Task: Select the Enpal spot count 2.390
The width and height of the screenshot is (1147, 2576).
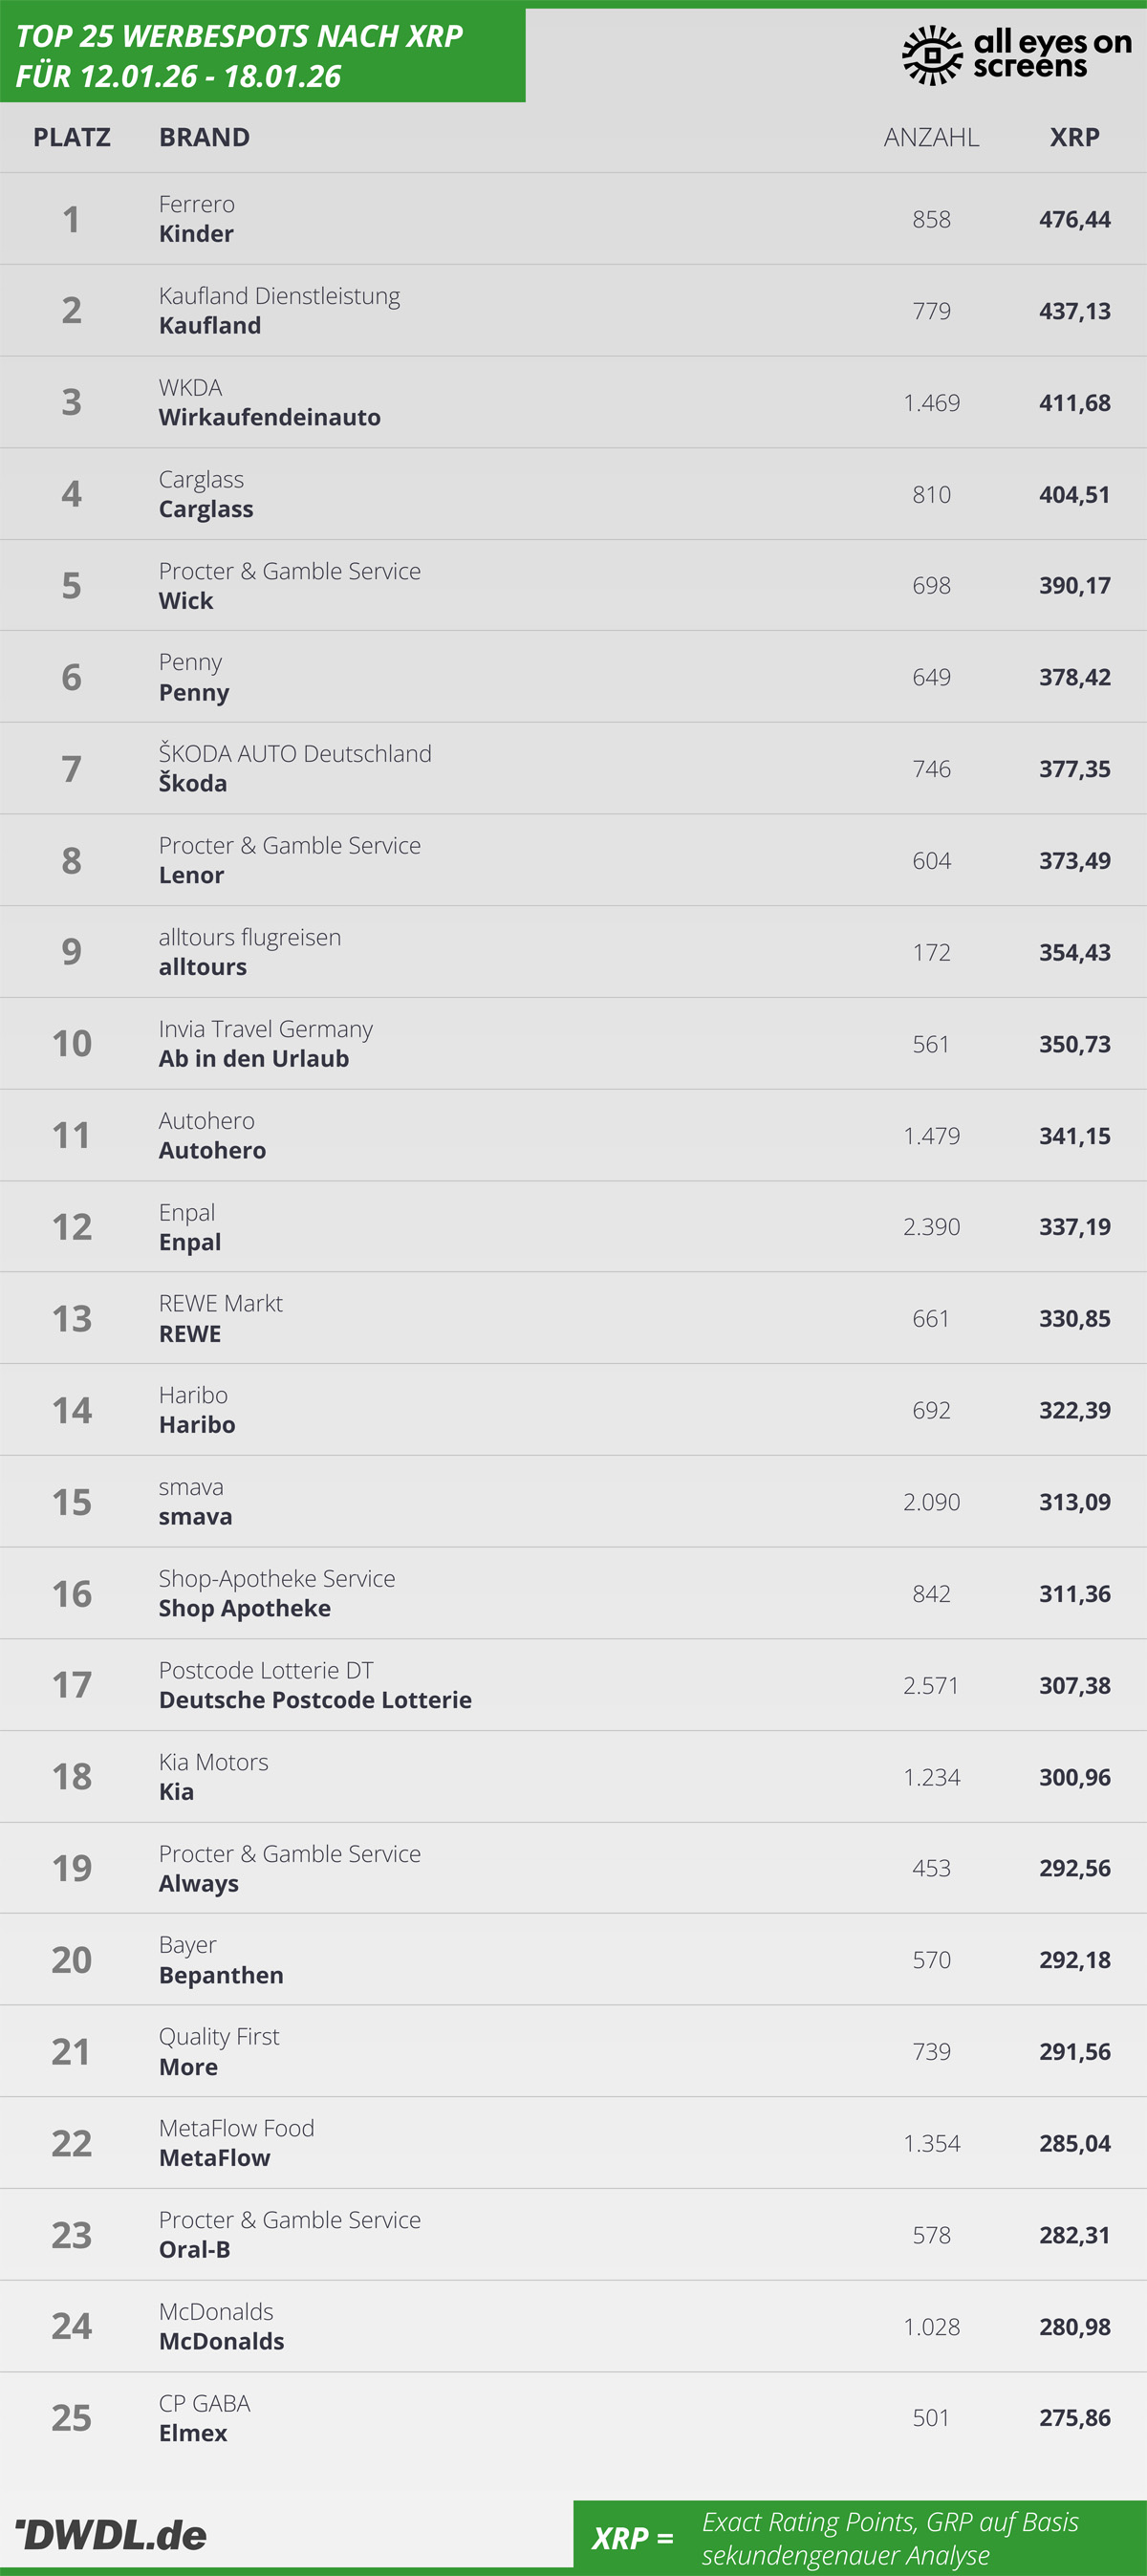Action: (931, 1227)
